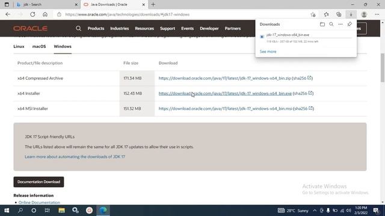Open the Partners menu
The width and height of the screenshot is (385, 216).
[233, 28]
